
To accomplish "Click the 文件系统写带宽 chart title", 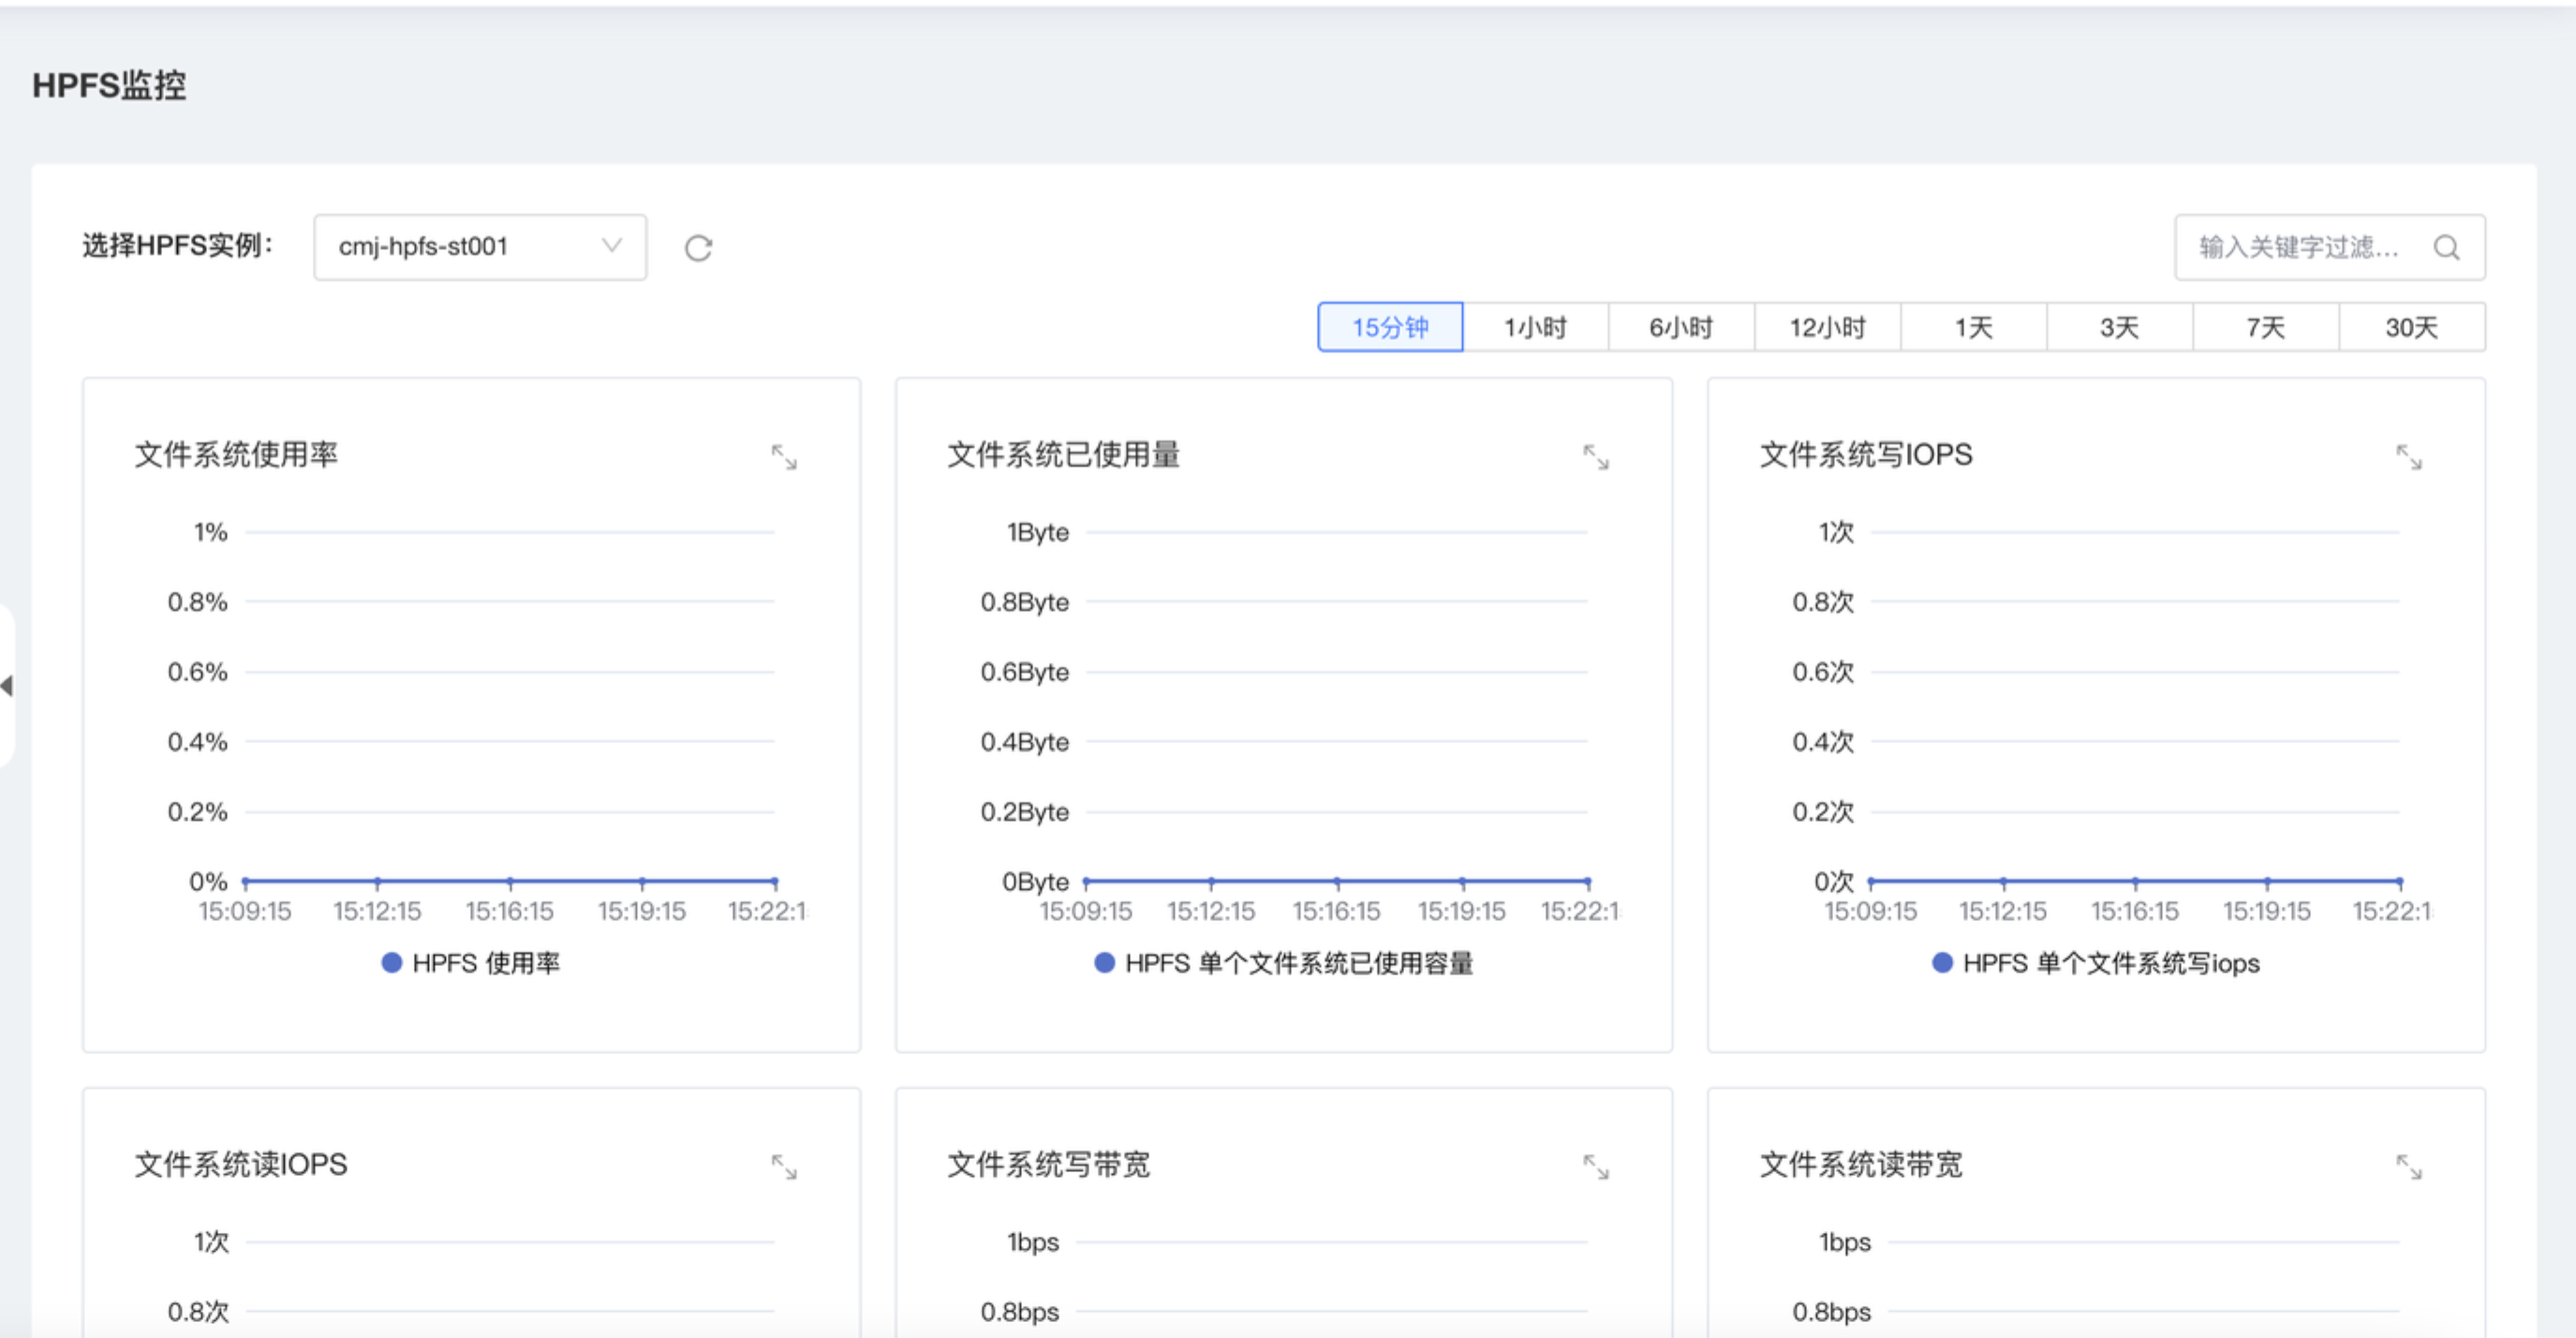I will pyautogui.click(x=1049, y=1164).
